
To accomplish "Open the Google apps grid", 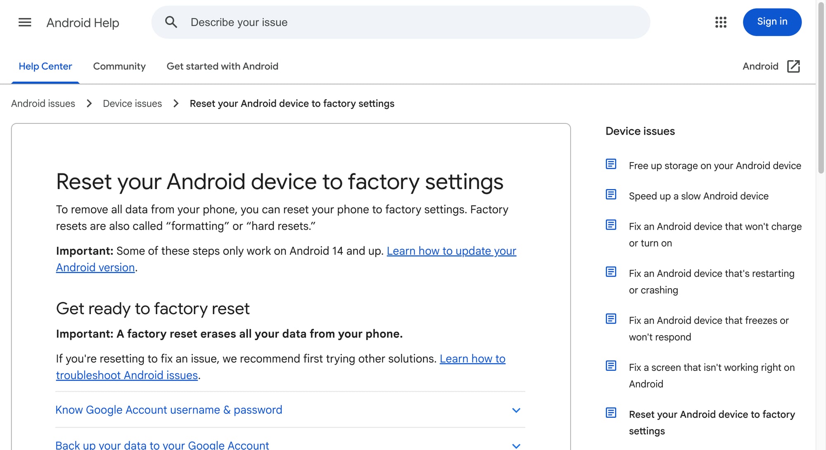I will (x=721, y=22).
